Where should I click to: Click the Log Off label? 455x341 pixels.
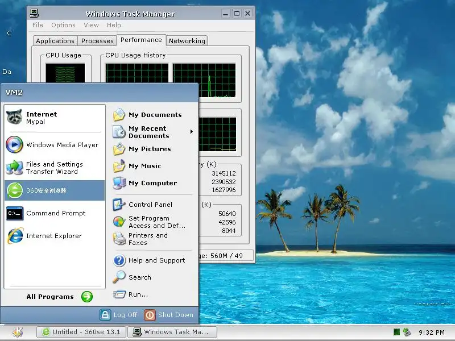(x=125, y=315)
